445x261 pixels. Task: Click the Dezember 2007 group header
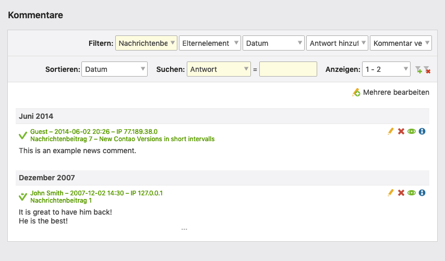click(222, 178)
